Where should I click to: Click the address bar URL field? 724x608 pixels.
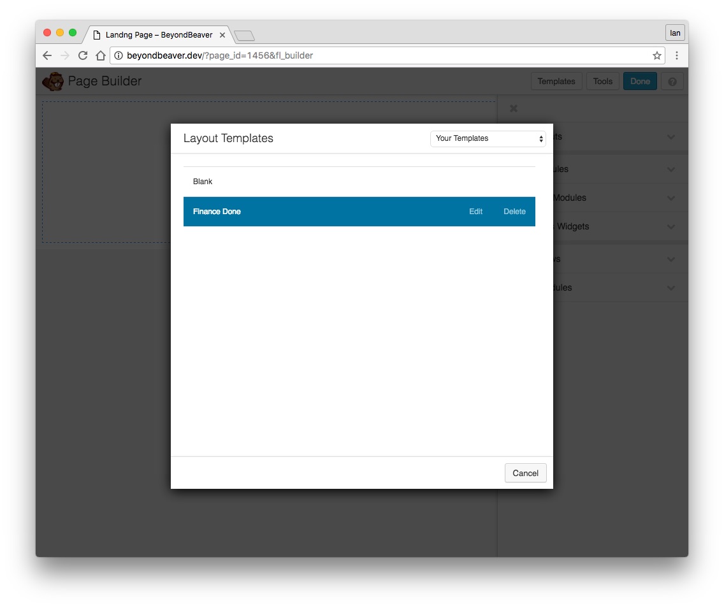382,55
